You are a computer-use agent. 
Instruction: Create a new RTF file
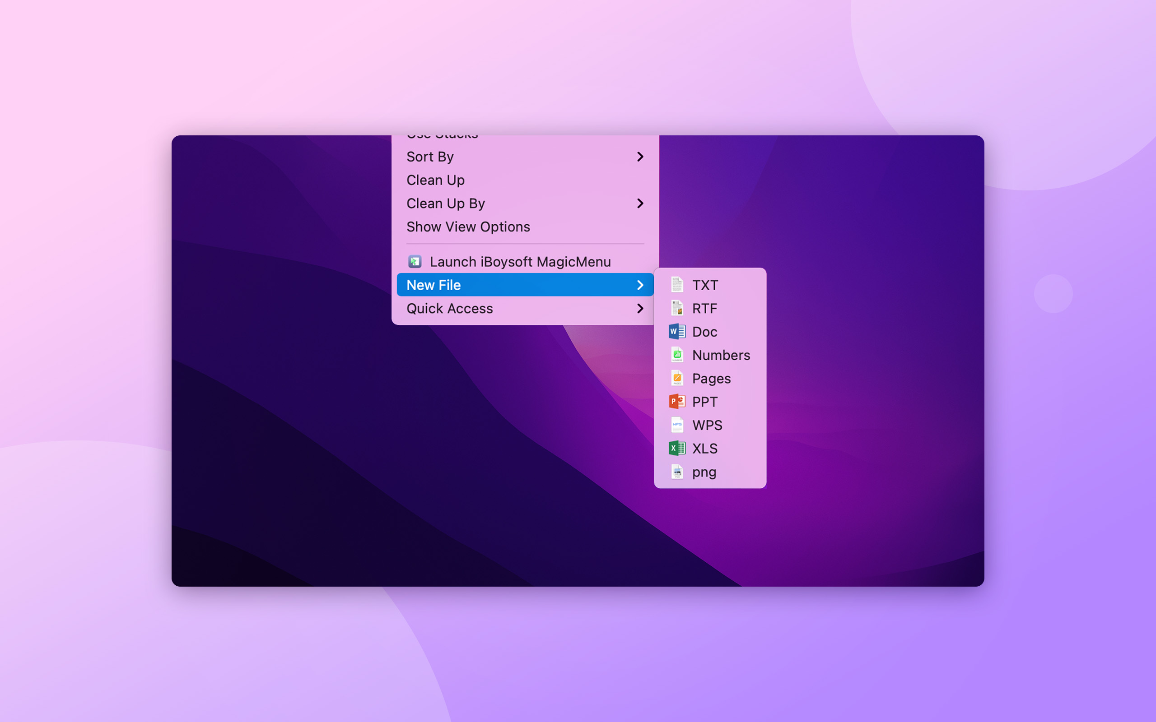click(x=710, y=309)
